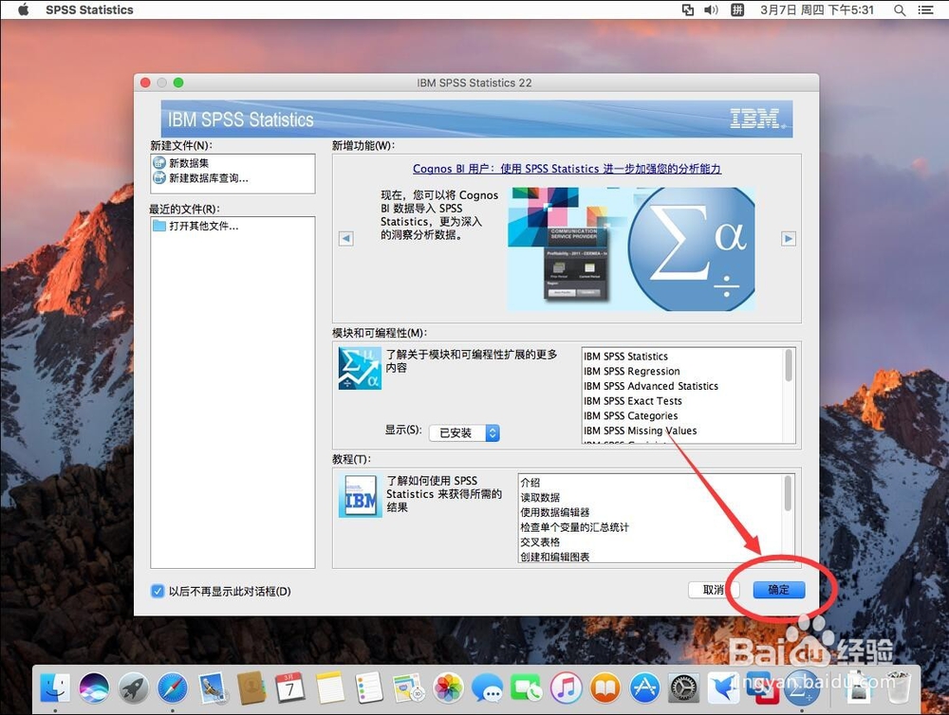Viewport: 949px width, 715px height.
Task: Open the SPSS Statistics menu bar item
Action: pyautogui.click(x=89, y=9)
